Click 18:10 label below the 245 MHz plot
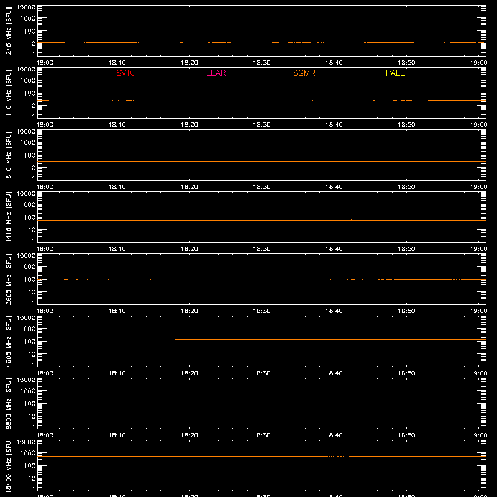Viewport: 497px width, 497px height. click(117, 63)
